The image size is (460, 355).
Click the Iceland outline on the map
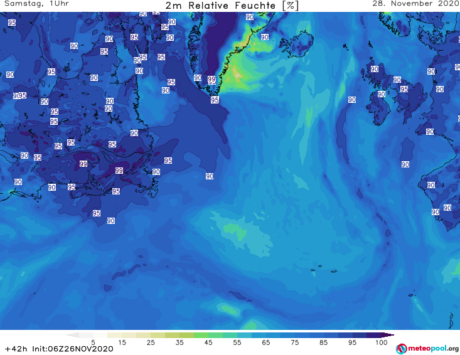(x=296, y=45)
